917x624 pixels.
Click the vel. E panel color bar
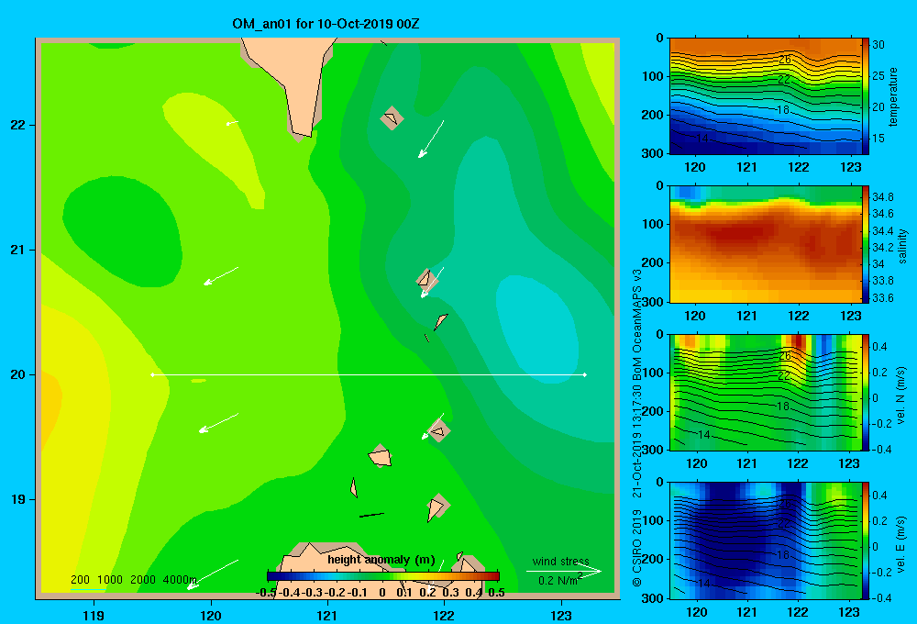(865, 540)
